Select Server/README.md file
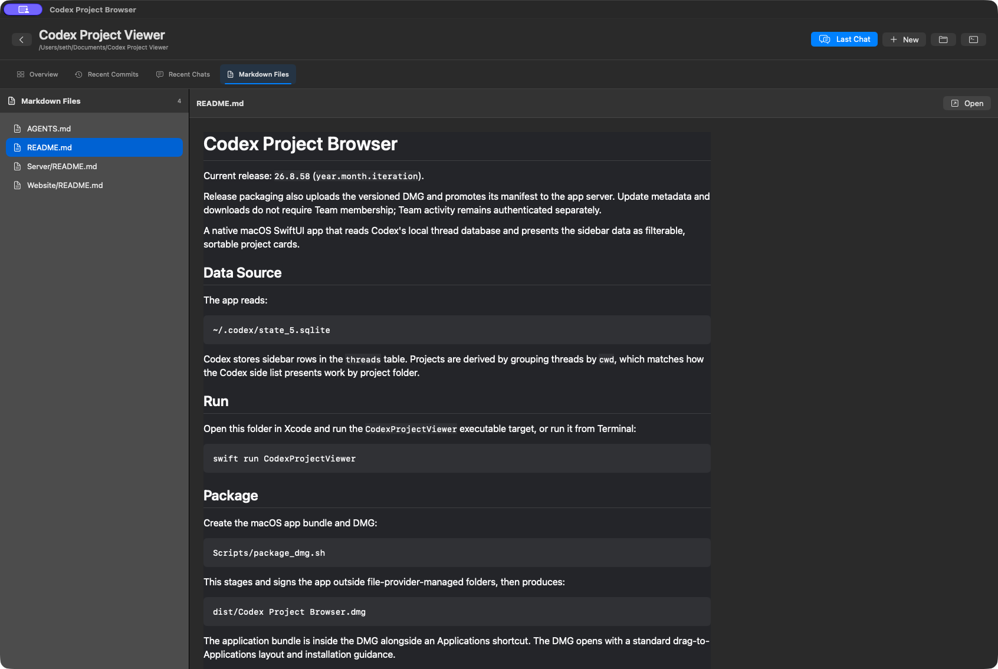 [x=94, y=166]
